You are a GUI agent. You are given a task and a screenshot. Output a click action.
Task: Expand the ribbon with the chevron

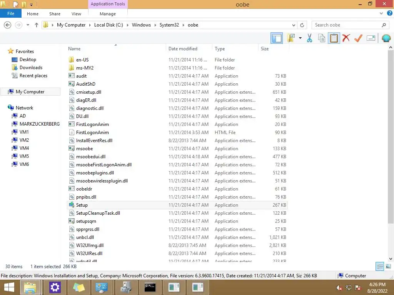381,13
